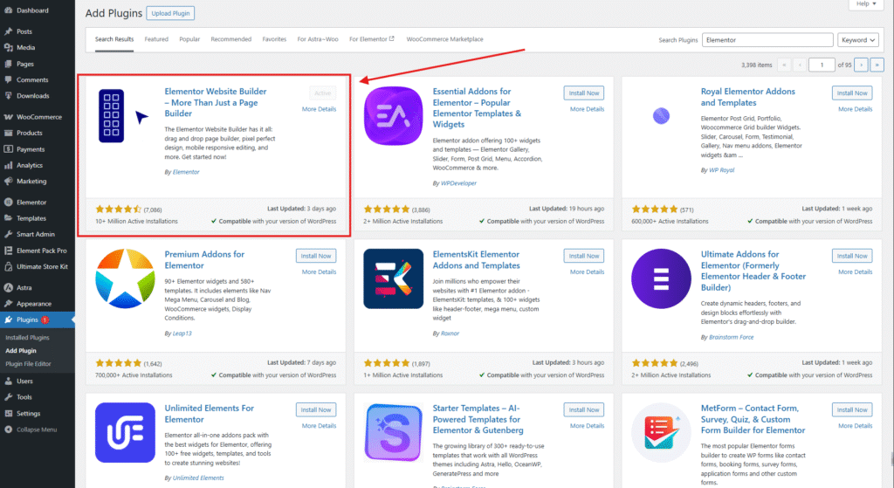Click the current page number field

coord(822,65)
